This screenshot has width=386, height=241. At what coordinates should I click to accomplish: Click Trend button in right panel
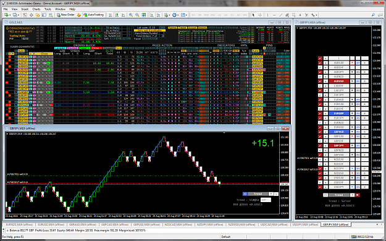point(338,195)
